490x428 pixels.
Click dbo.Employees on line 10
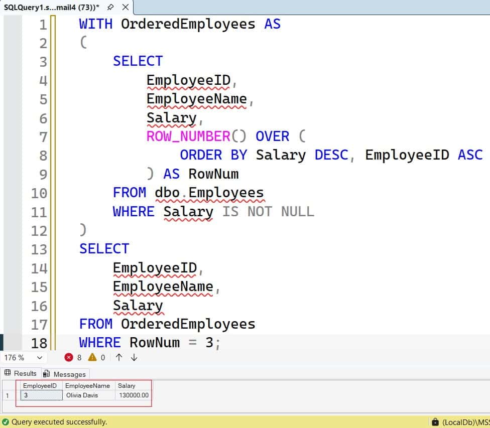tap(209, 193)
